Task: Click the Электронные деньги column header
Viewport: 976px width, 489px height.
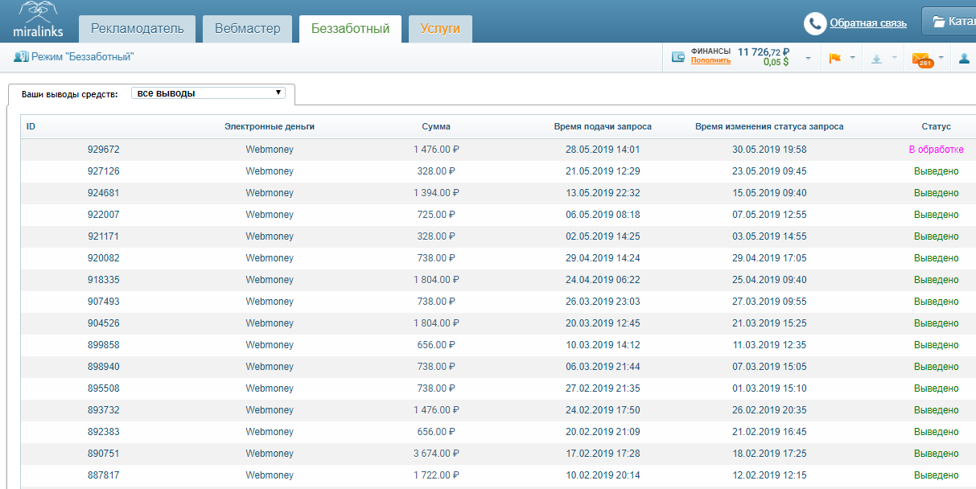Action: tap(270, 127)
